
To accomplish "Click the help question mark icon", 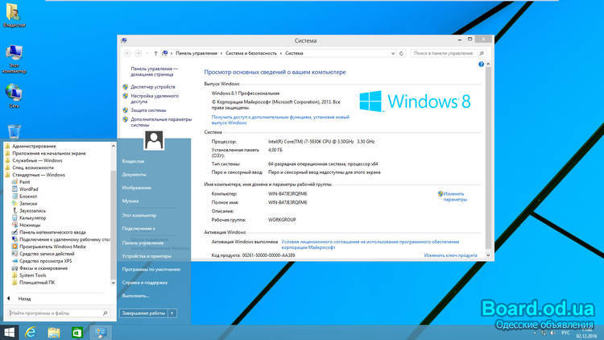I will click(x=481, y=64).
